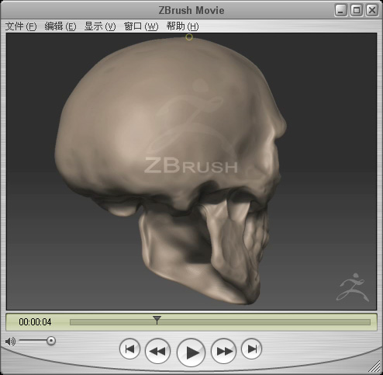Screen dimensions: 383x375
Task: Mute audio using the speaker icon
Action: pos(10,342)
